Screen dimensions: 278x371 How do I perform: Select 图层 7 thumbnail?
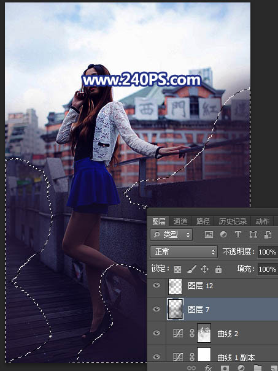coord(175,310)
